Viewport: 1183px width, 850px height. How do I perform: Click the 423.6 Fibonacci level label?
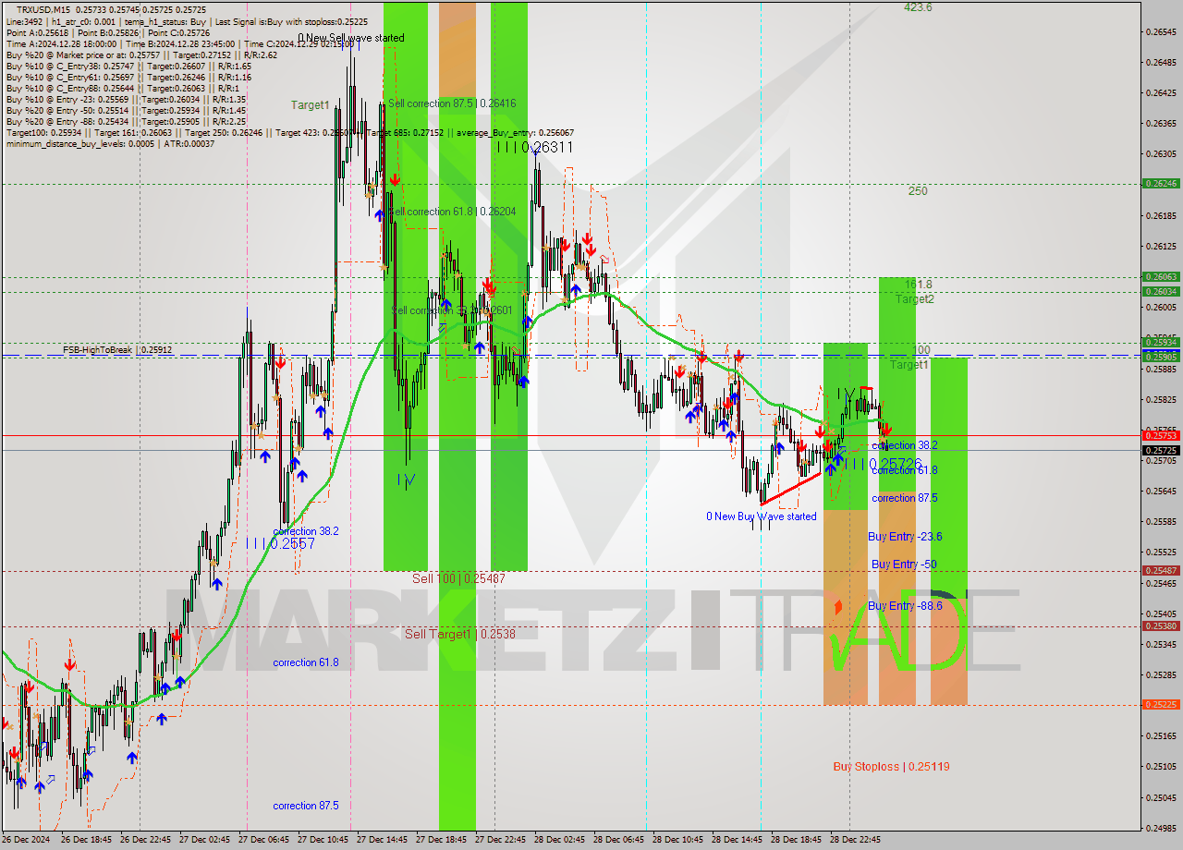coord(918,7)
